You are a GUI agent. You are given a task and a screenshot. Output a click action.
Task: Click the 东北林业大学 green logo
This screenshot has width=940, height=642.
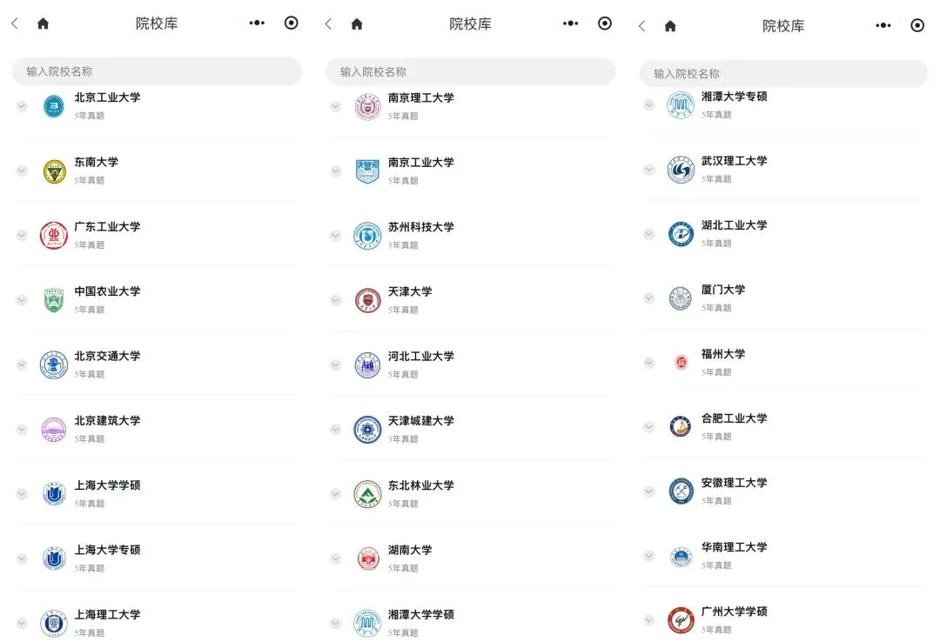point(367,494)
